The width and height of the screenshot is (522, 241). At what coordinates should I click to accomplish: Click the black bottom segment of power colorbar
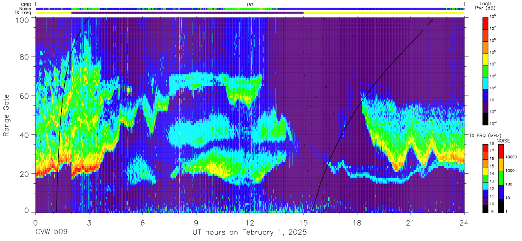tap(486, 120)
